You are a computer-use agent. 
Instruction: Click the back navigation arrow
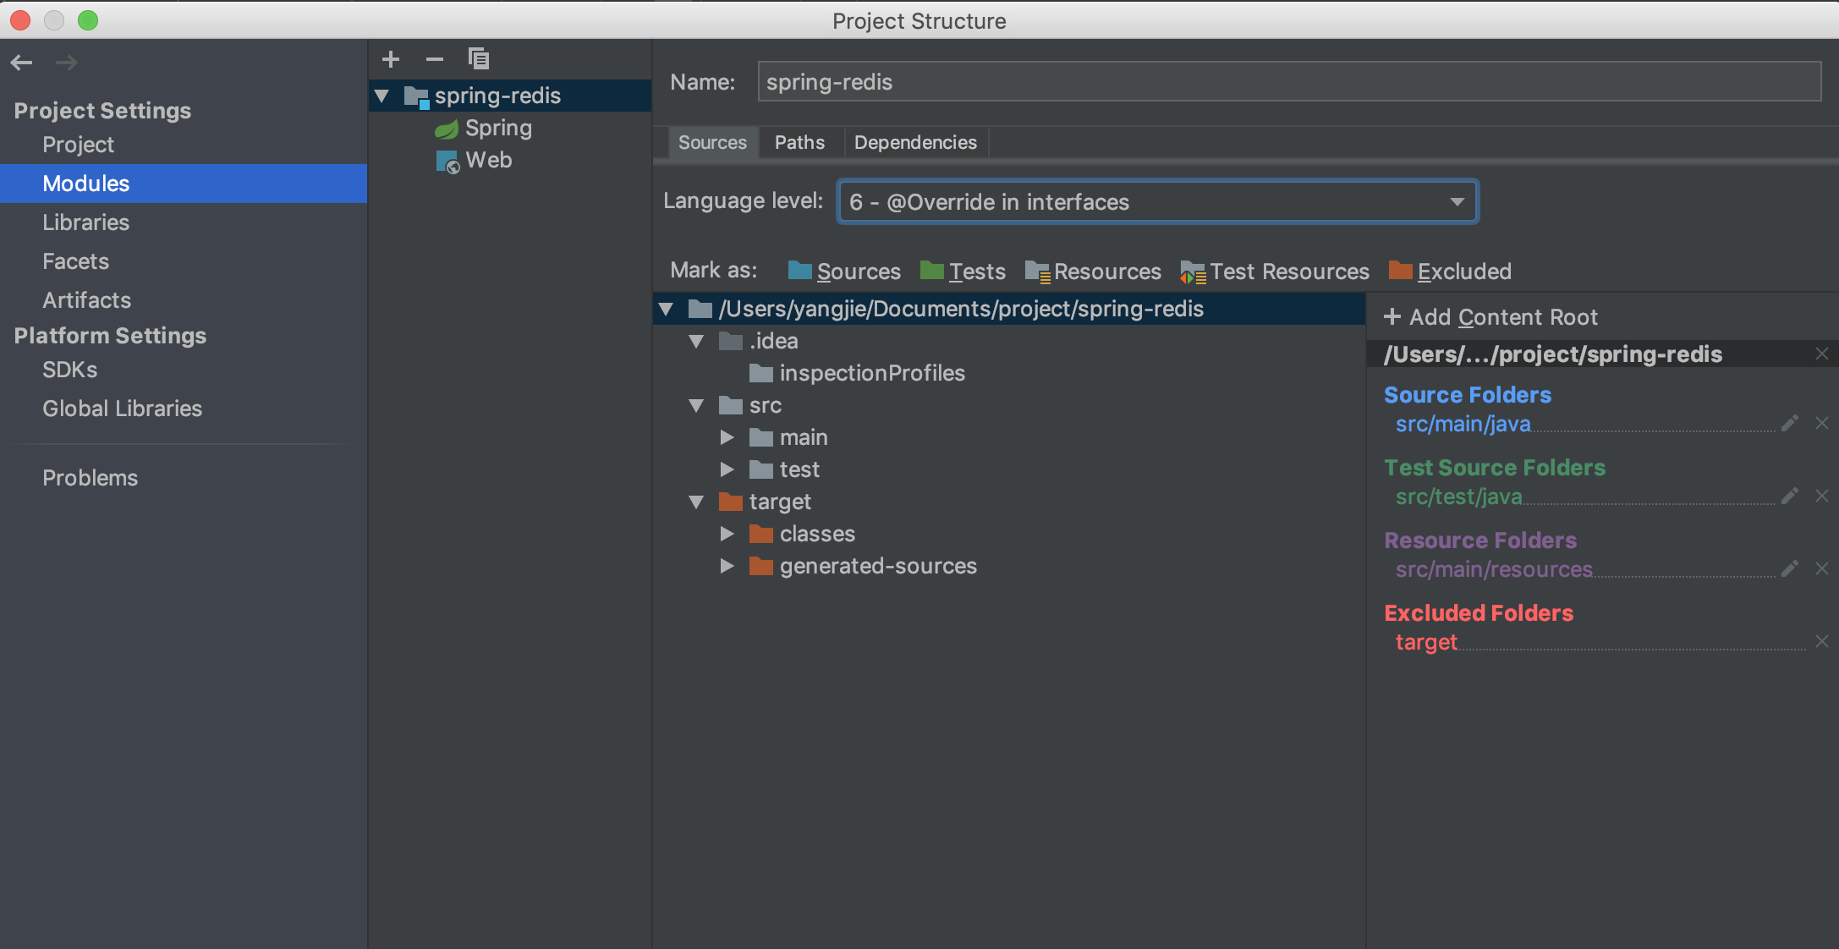[x=22, y=63]
